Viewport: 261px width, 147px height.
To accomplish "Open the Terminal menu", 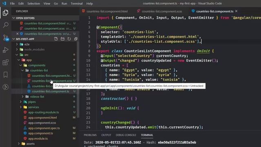I will pyautogui.click(x=77, y=4).
